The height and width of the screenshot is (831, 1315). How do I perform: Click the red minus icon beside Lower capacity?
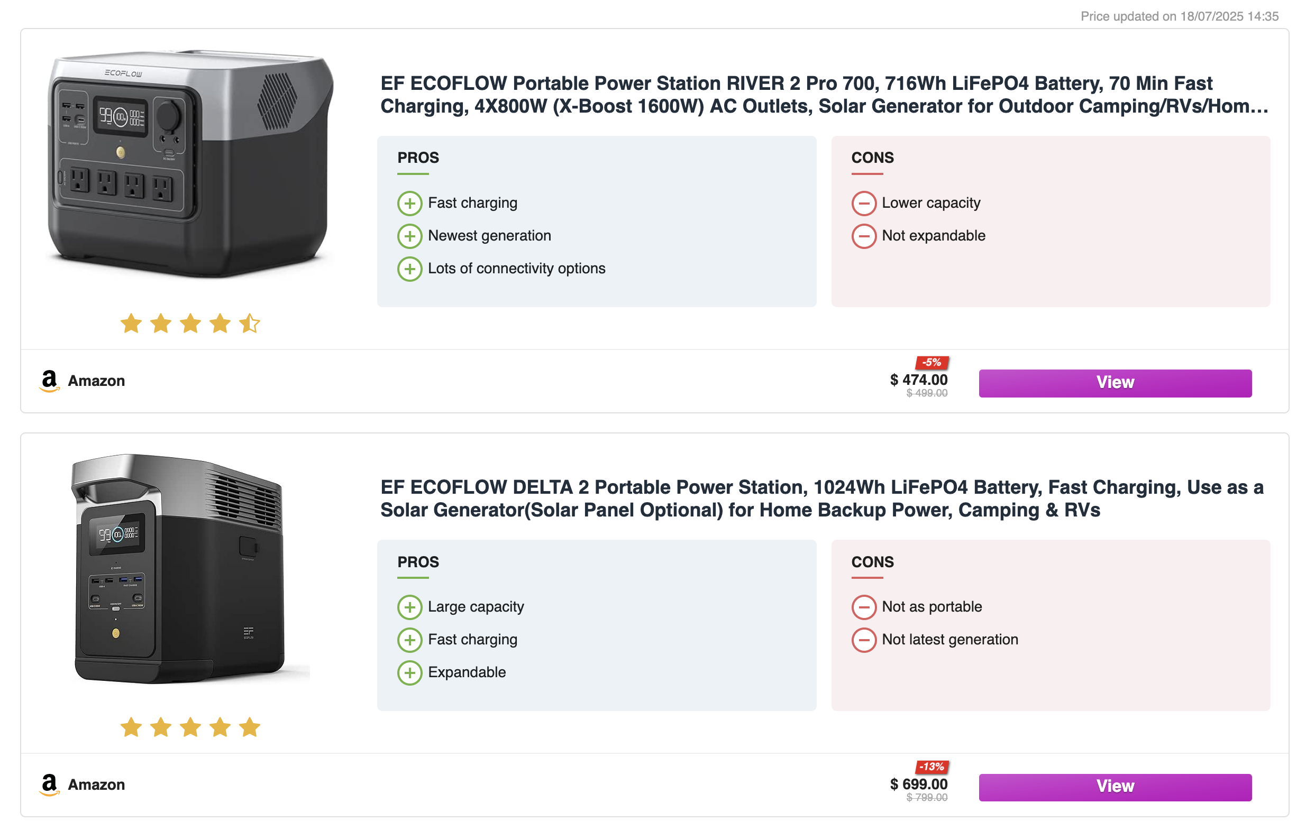pos(864,204)
